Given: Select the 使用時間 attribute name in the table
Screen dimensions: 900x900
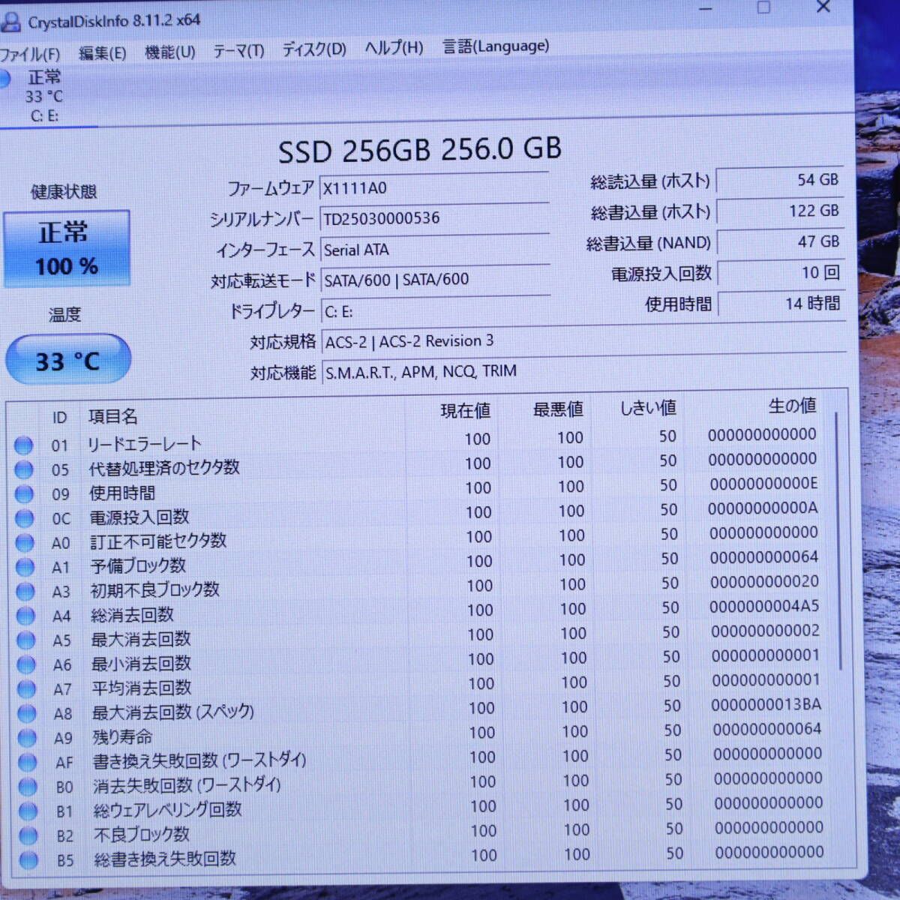Looking at the screenshot, I should coord(122,493).
